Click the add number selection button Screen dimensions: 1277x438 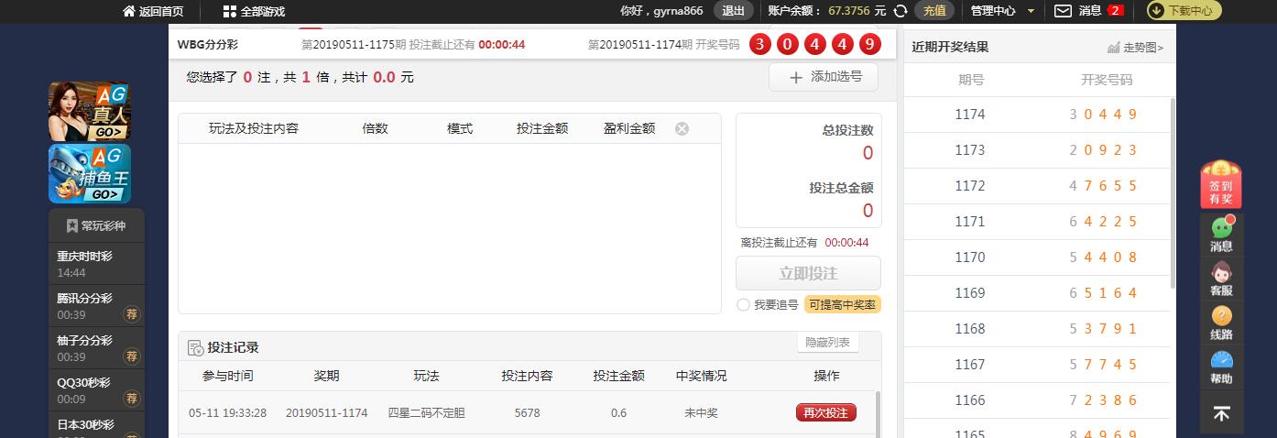(x=823, y=78)
